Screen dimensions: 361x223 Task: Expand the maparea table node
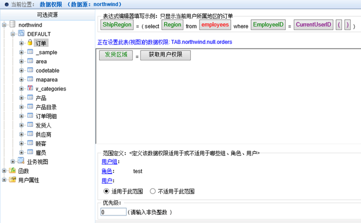coord(21,79)
